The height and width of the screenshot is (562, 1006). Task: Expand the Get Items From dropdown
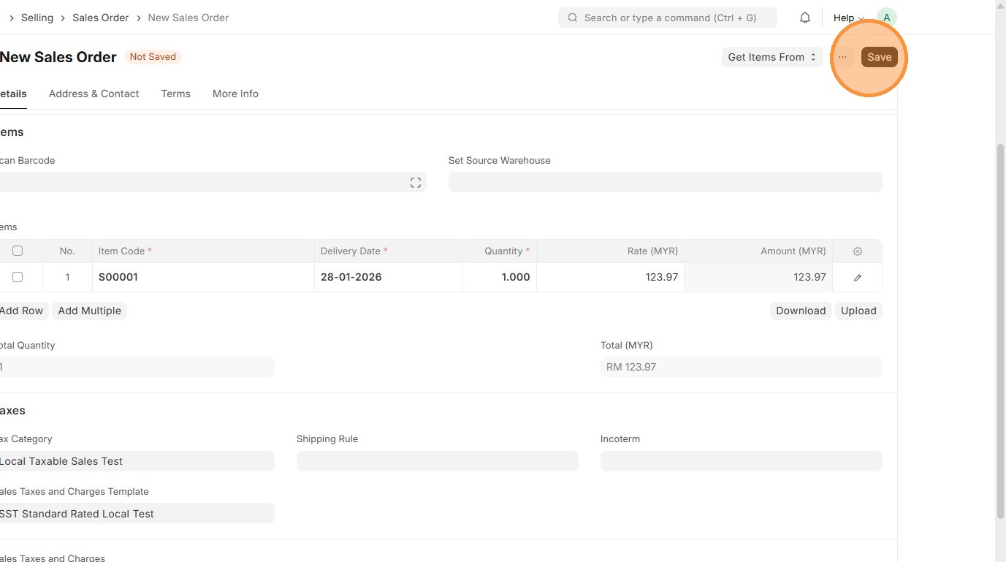point(771,57)
